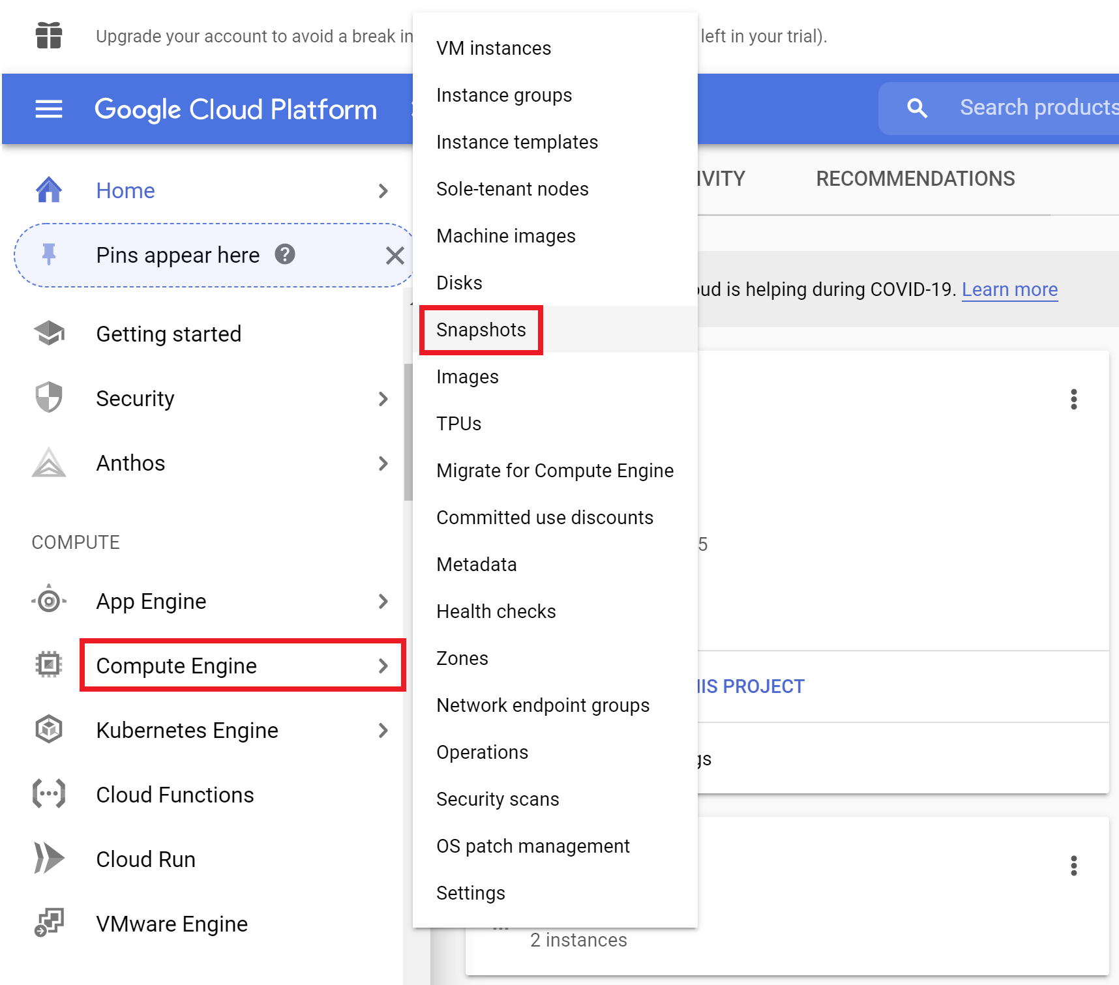Open Security scans menu entry
The height and width of the screenshot is (985, 1119).
click(x=555, y=799)
